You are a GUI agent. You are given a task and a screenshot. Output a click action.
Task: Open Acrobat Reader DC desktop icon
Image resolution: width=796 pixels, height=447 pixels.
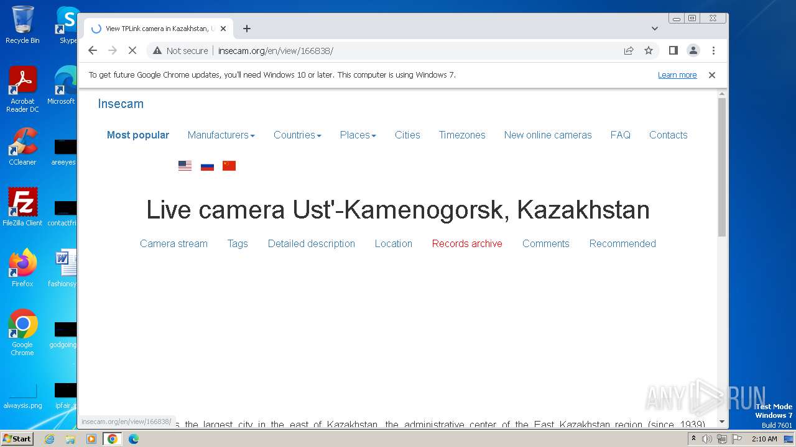coord(22,89)
